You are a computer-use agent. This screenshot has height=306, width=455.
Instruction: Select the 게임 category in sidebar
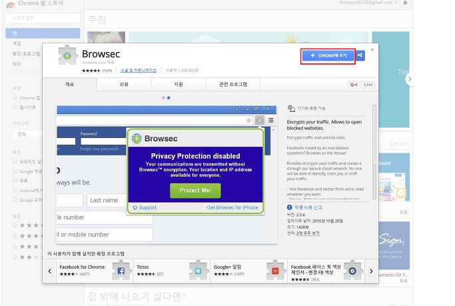click(x=17, y=43)
